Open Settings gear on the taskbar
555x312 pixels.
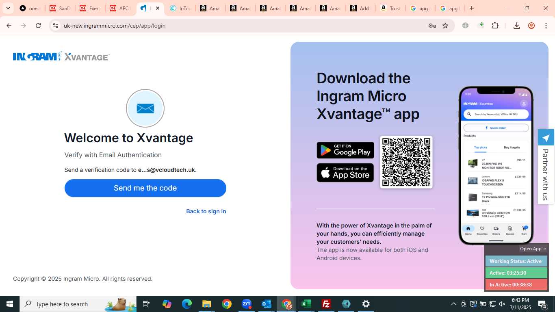click(366, 304)
